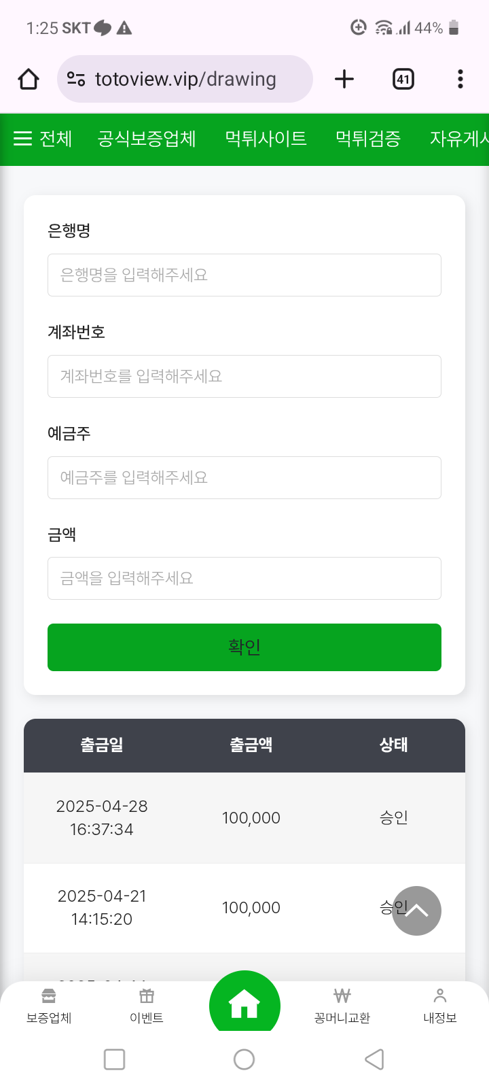Tap the scroll-to-top chevron button

(416, 911)
